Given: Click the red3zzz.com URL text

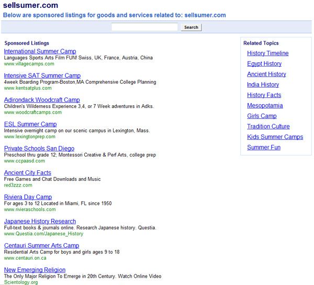Looking at the screenshot, I should pyautogui.click(x=18, y=185).
